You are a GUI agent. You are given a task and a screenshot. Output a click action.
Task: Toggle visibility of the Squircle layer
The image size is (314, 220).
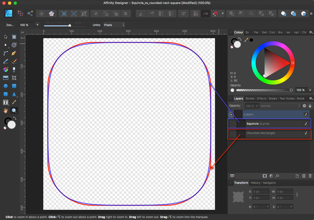coord(306,124)
